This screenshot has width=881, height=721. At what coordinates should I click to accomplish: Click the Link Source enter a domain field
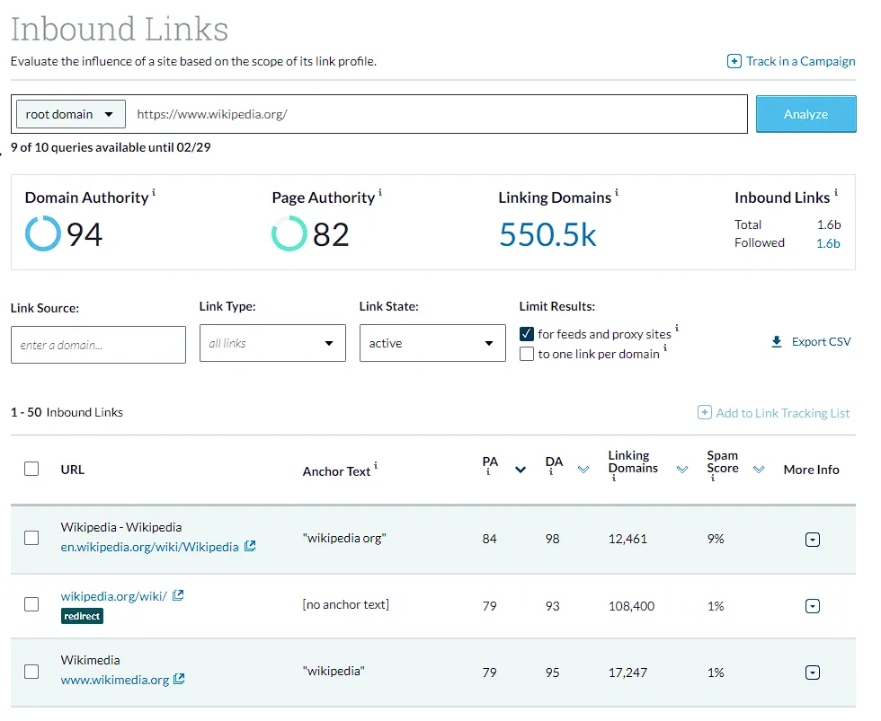[98, 345]
